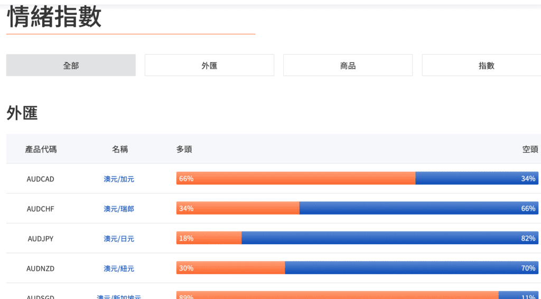Viewport: 541px width, 299px height.
Task: Click the blue 82% short bar for AUDJPY
Action: (x=390, y=238)
